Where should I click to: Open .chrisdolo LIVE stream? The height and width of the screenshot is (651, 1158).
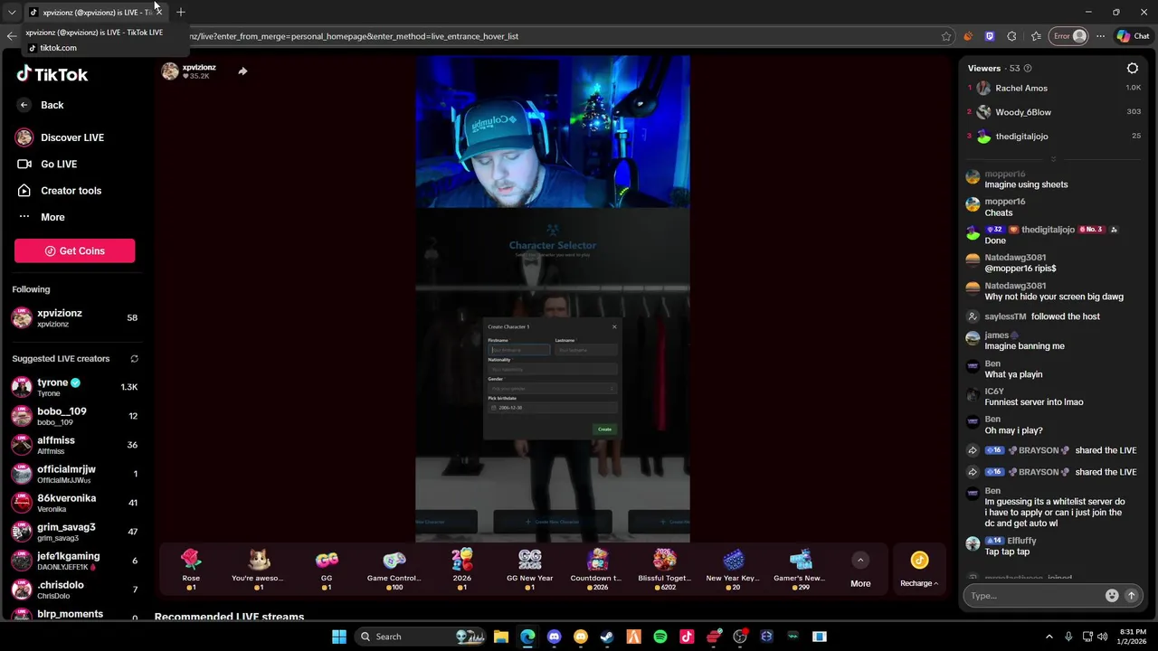click(x=74, y=590)
